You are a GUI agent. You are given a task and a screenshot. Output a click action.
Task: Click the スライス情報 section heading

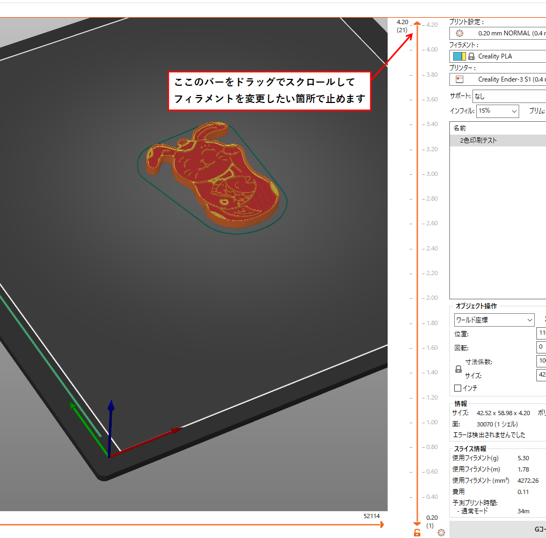[470, 449]
